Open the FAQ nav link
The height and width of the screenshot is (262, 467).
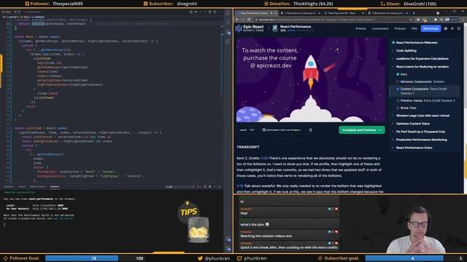pos(414,28)
